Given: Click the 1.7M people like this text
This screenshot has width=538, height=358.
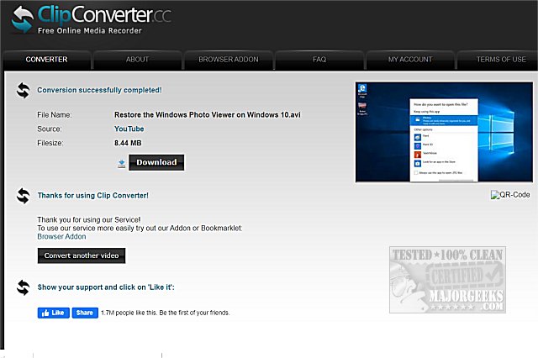Looking at the screenshot, I should coord(166,313).
